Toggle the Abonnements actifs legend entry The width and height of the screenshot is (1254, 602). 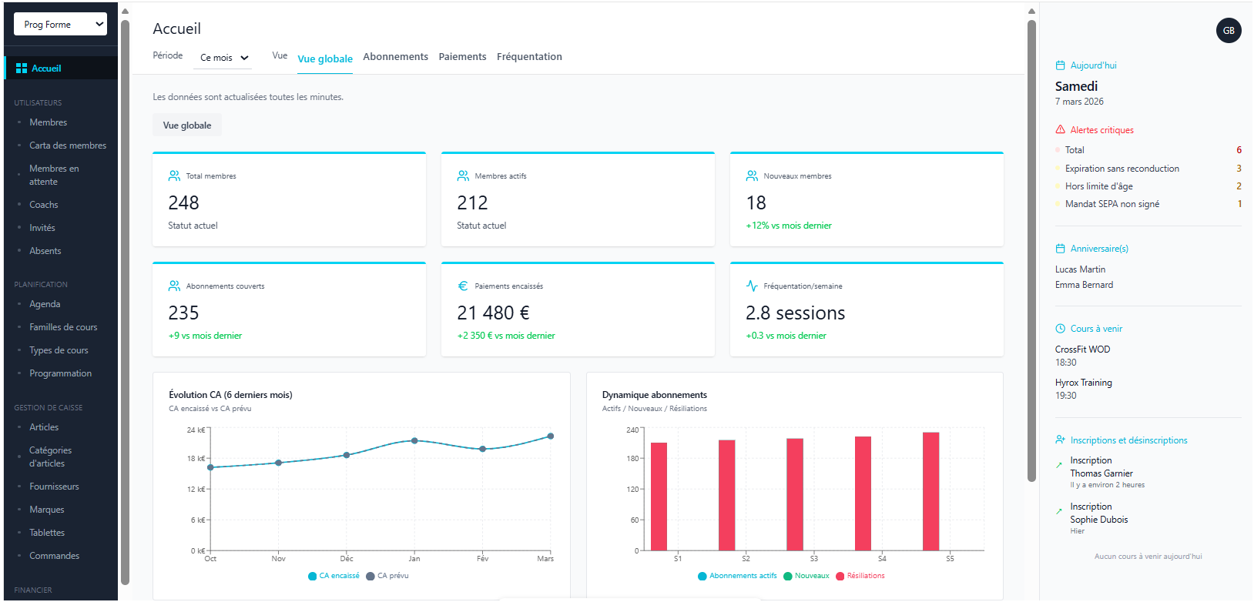pyautogui.click(x=737, y=576)
